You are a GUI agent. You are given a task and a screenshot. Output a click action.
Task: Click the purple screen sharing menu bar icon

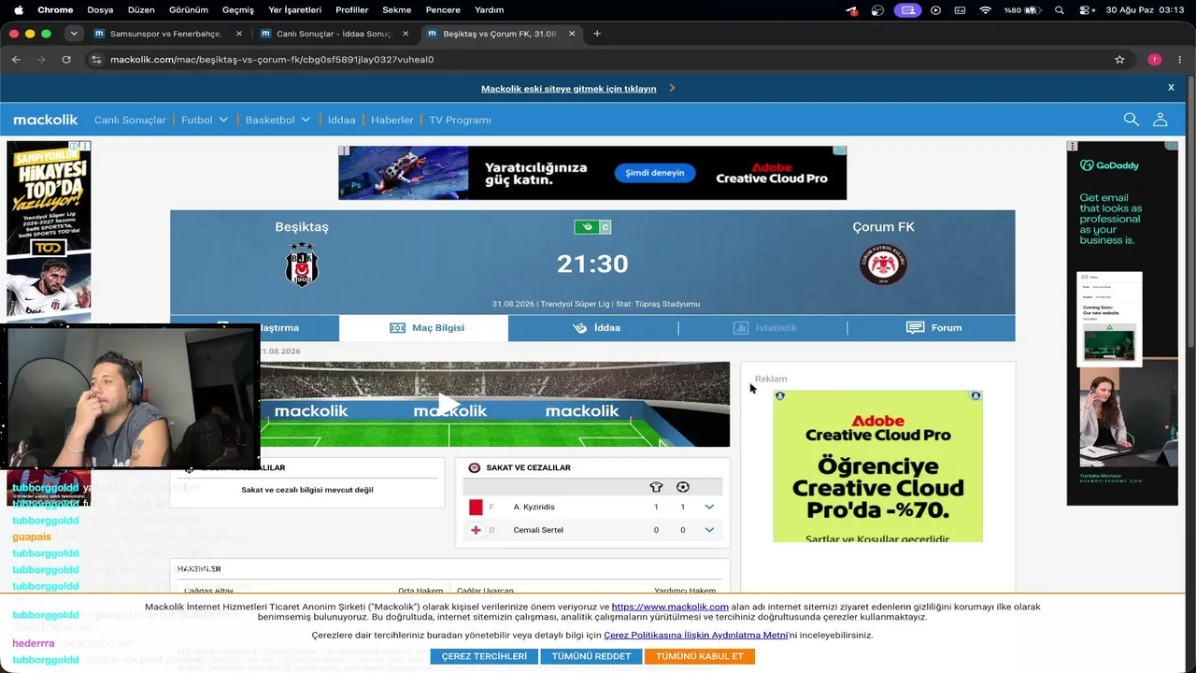click(906, 10)
